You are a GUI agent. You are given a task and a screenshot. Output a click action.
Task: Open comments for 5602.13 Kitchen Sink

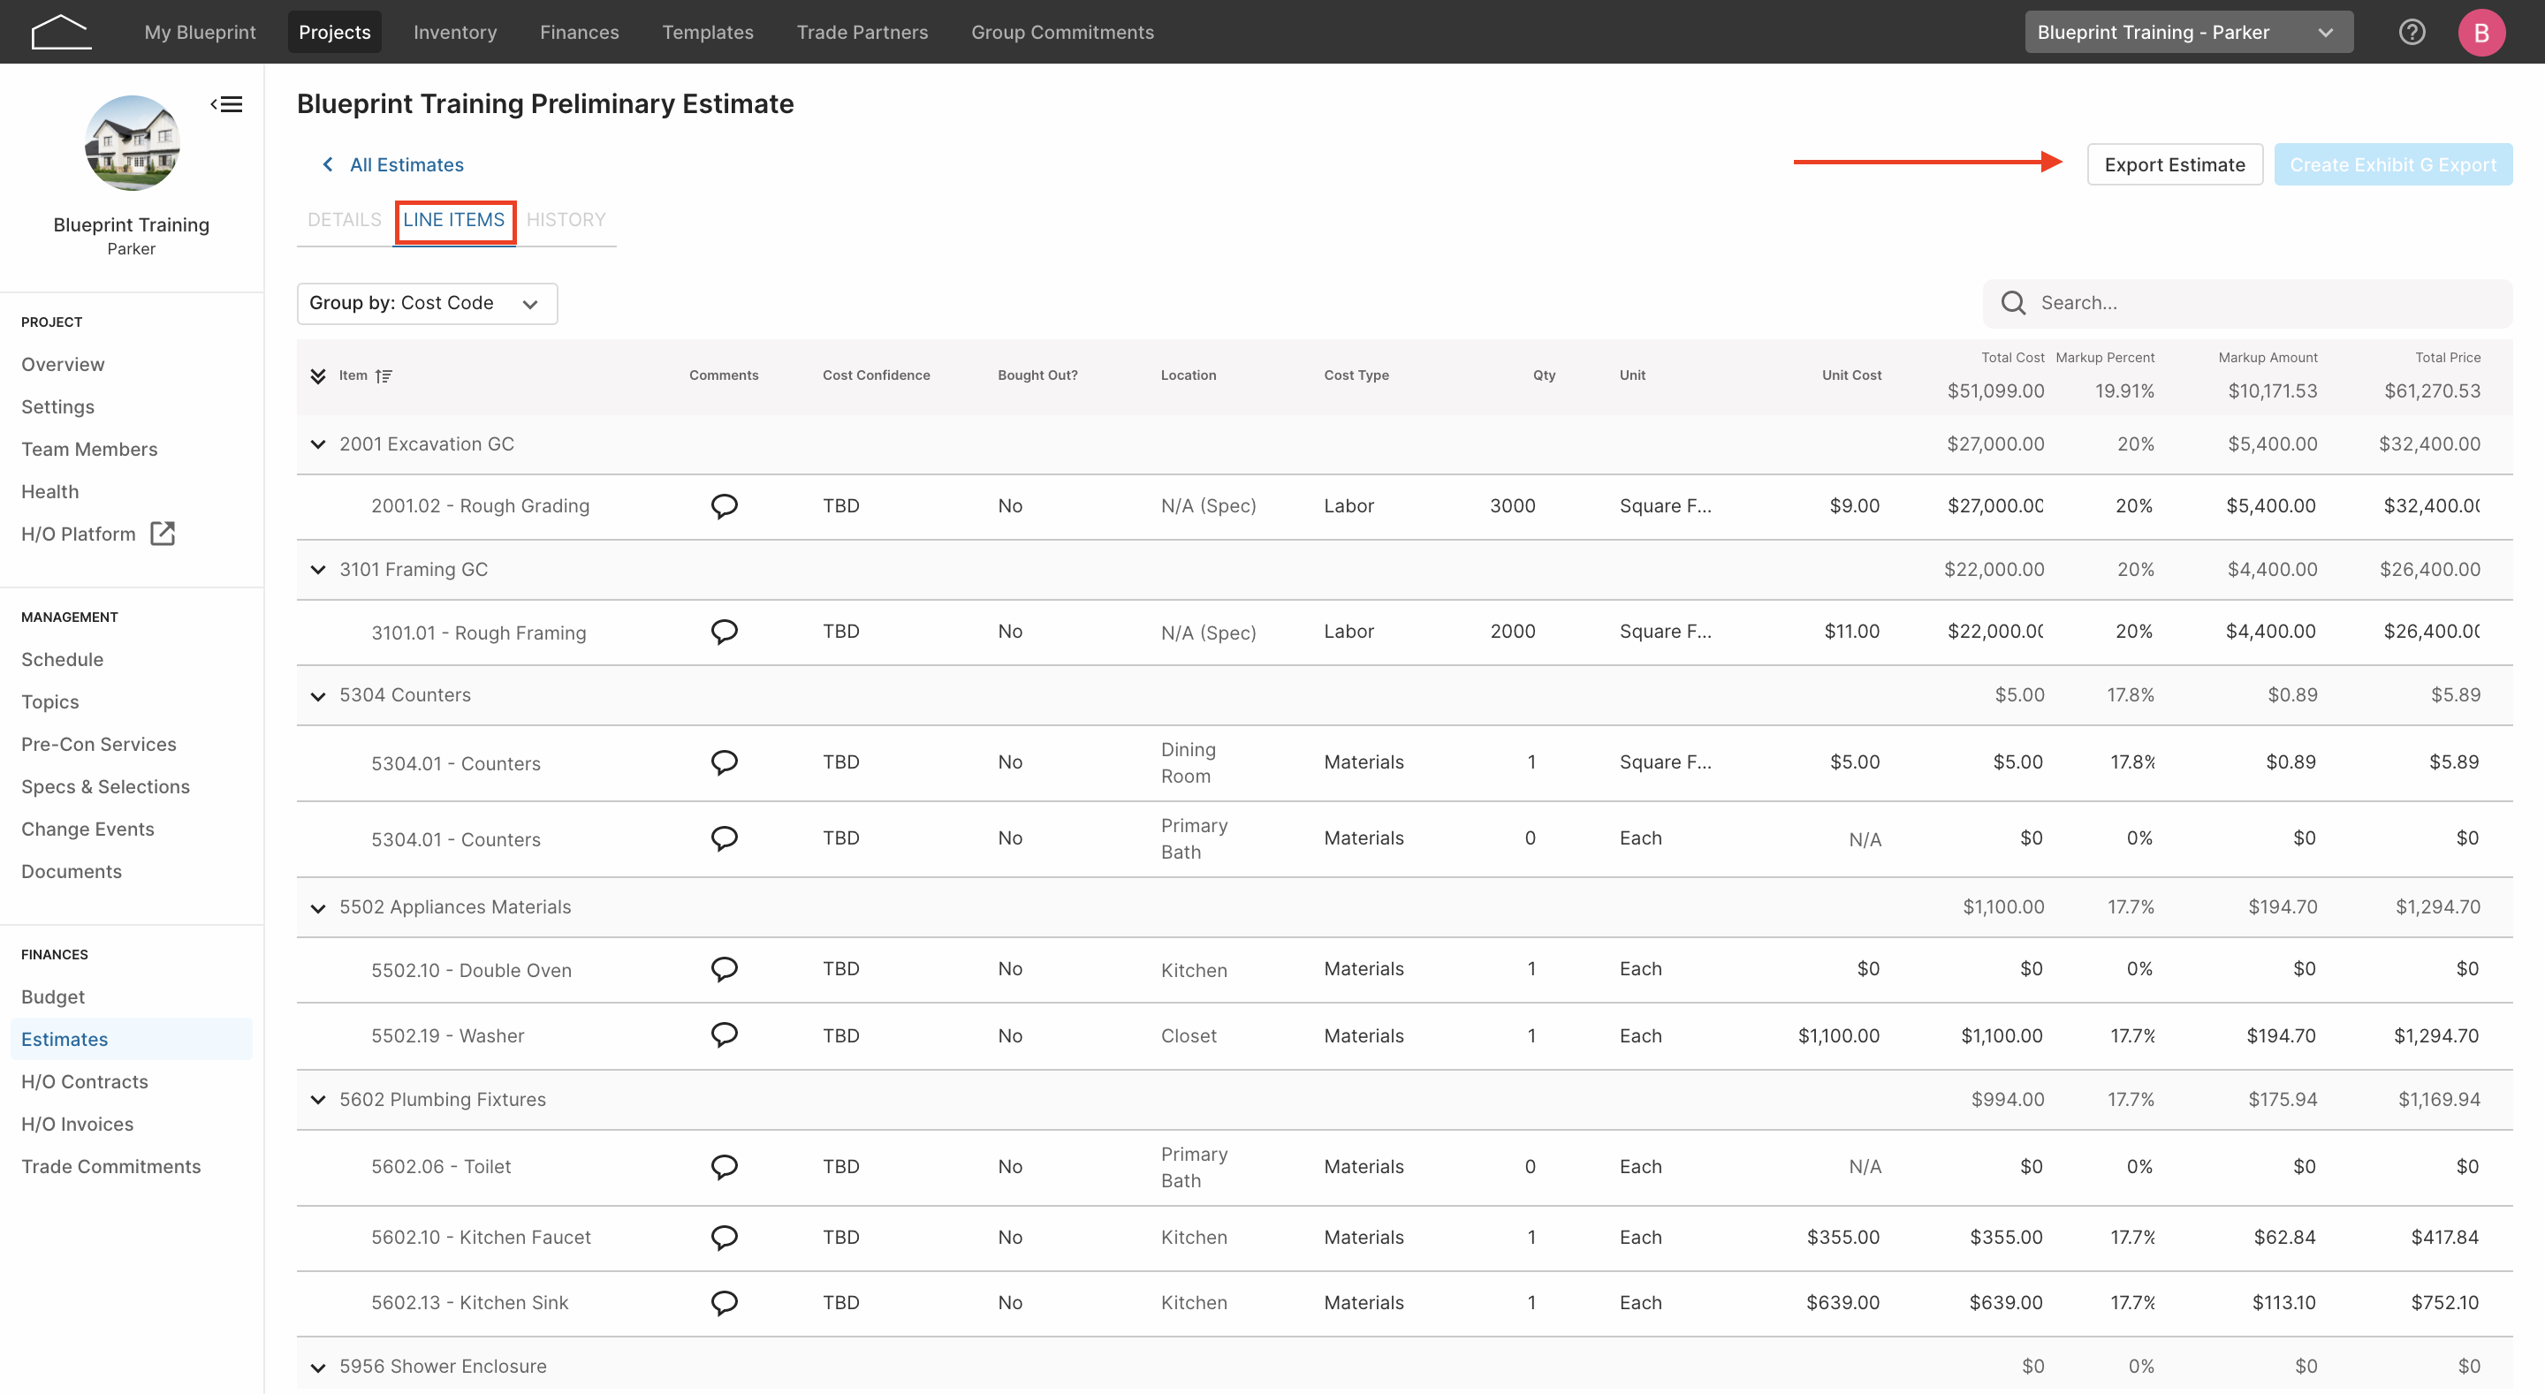(725, 1302)
